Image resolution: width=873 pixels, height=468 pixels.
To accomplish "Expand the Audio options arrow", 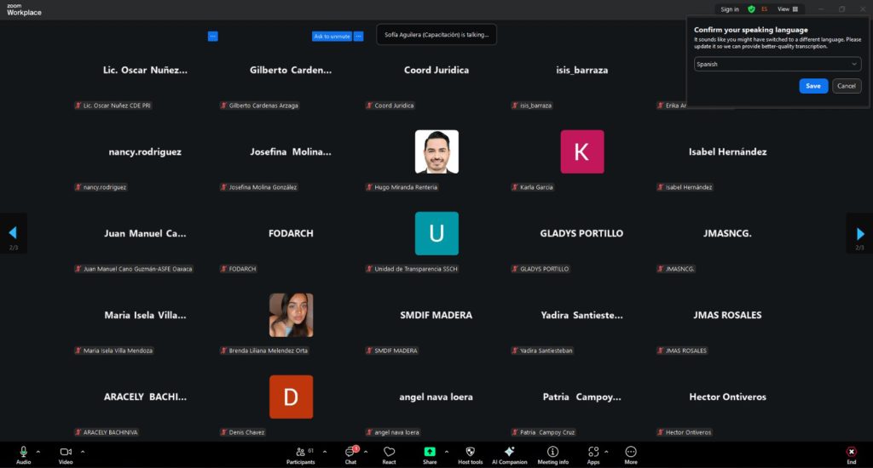I will [38, 451].
